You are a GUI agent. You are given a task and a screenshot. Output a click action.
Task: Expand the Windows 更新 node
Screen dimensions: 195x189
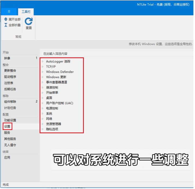click(x=43, y=77)
